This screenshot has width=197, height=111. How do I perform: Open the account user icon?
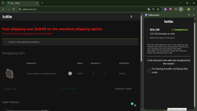click(x=131, y=17)
